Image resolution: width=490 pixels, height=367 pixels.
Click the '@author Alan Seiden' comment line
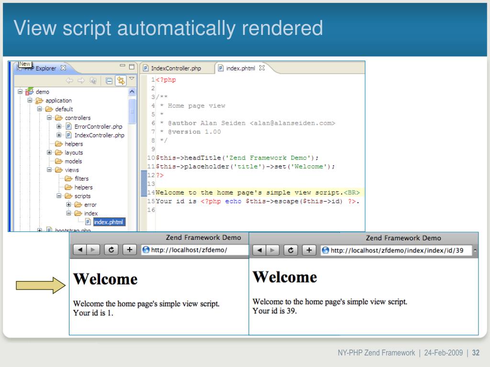[x=248, y=123]
